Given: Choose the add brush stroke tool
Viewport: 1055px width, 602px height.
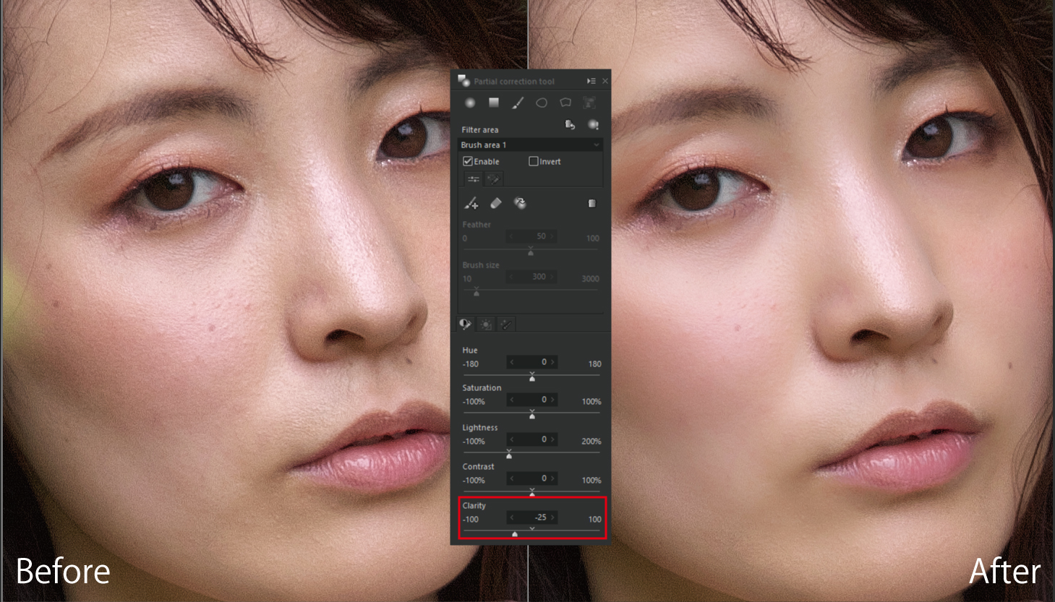Looking at the screenshot, I should click(471, 203).
